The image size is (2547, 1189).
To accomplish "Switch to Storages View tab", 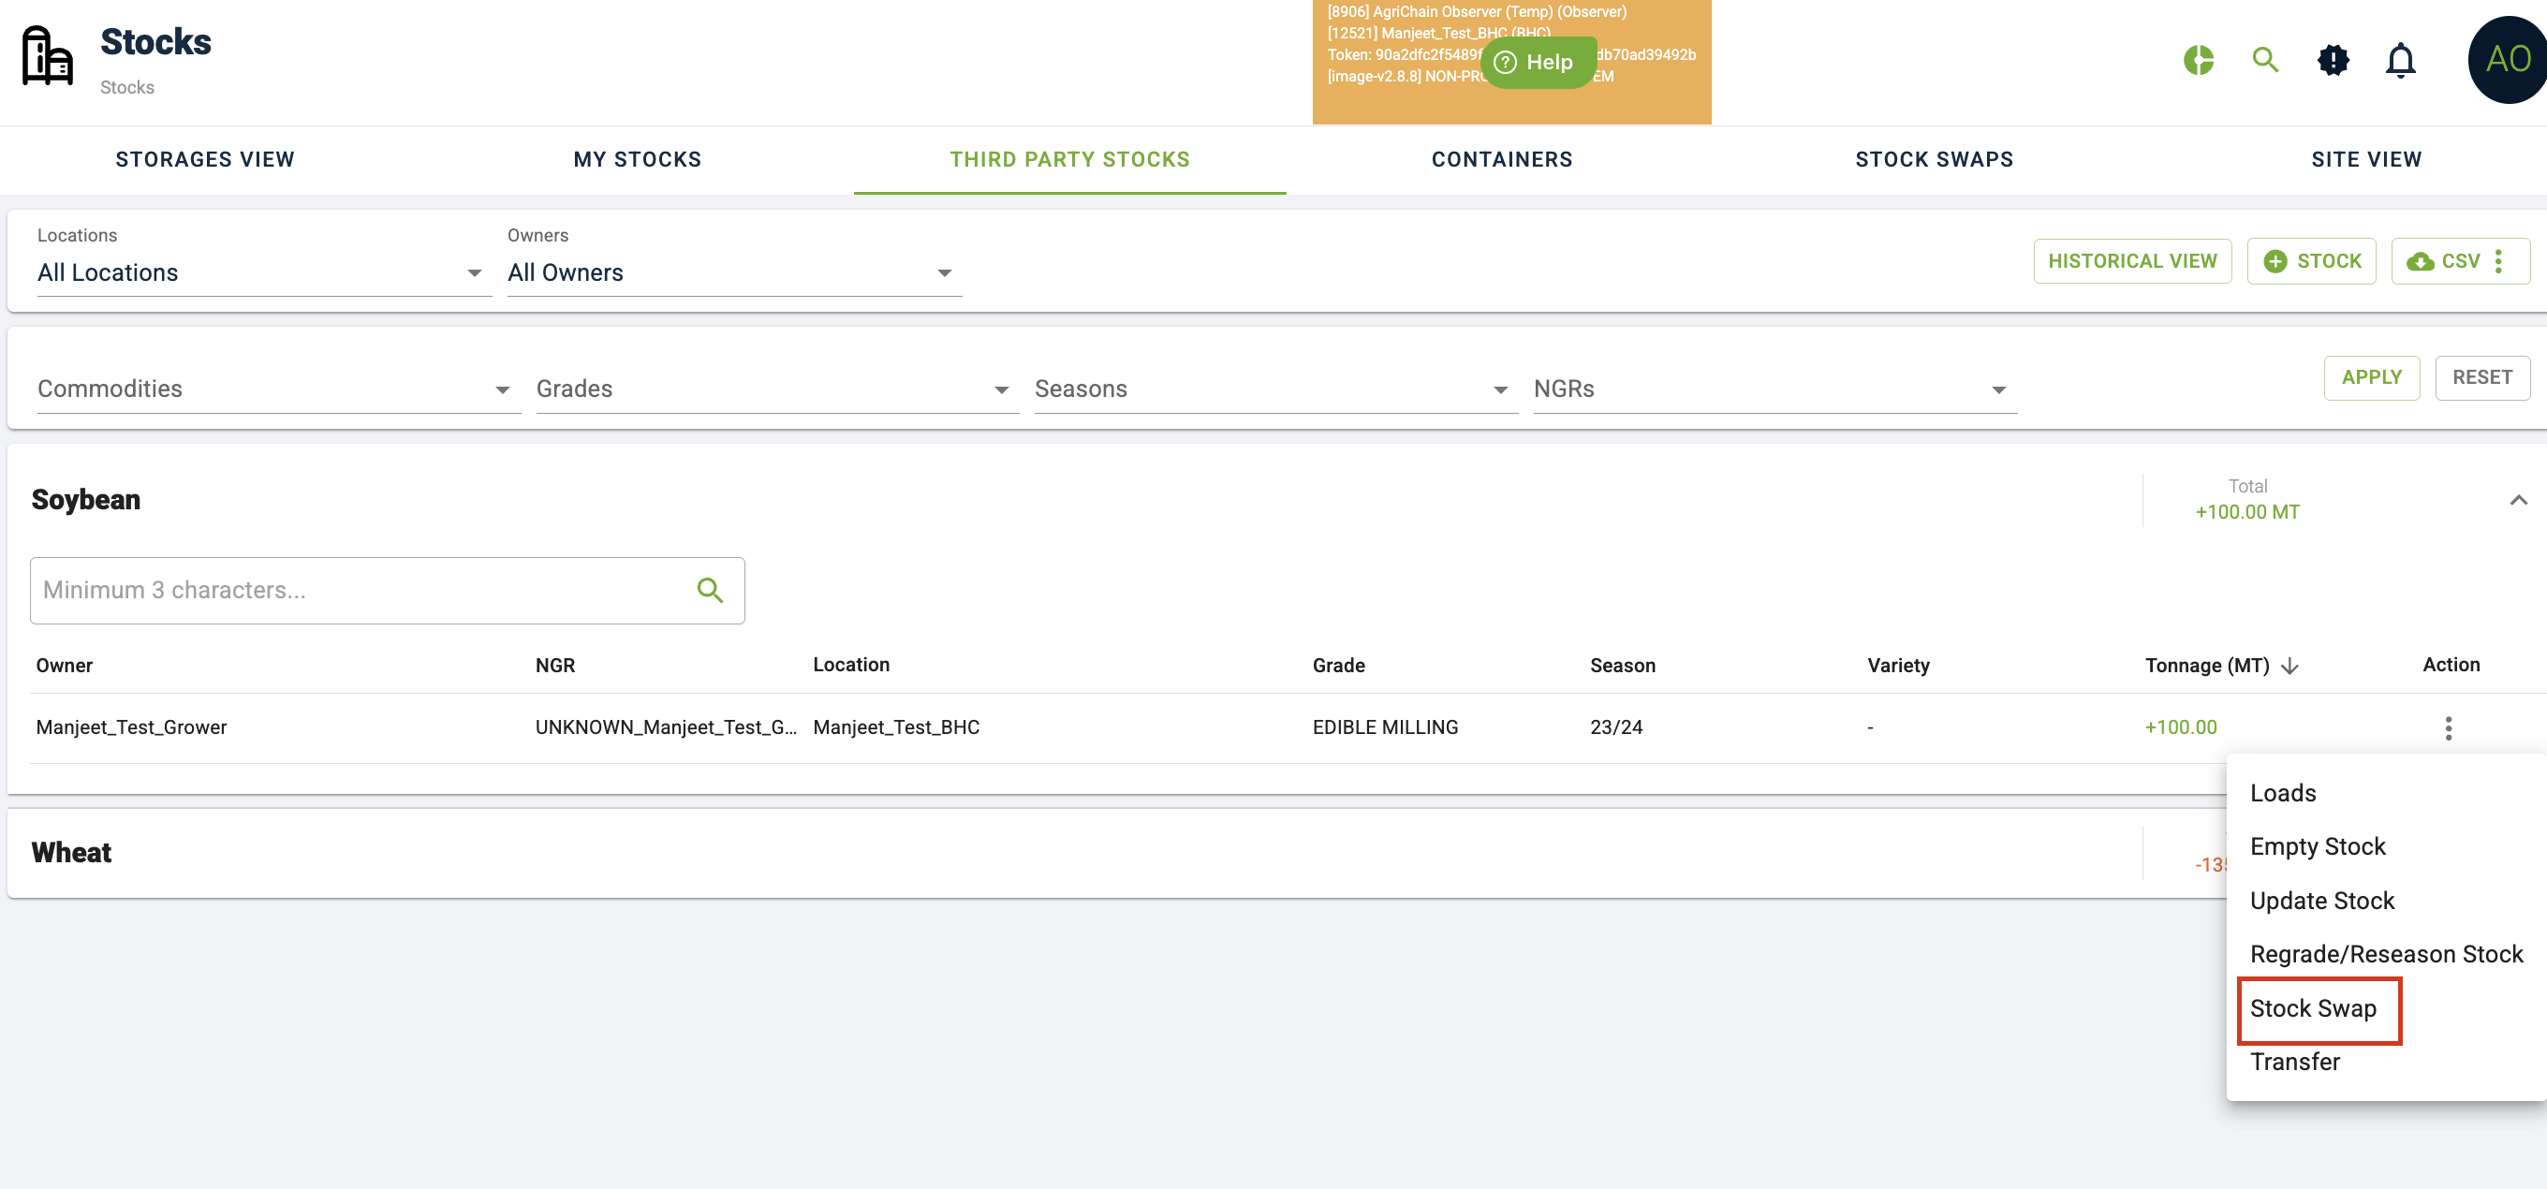I will [x=205, y=159].
